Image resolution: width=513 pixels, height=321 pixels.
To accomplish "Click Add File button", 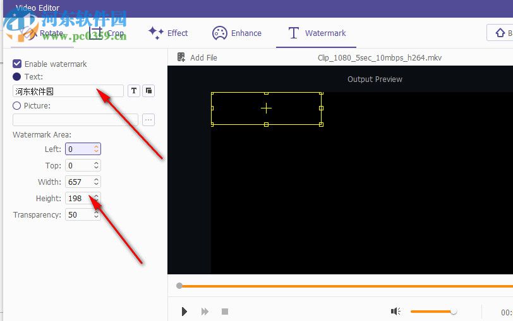I will [x=197, y=57].
